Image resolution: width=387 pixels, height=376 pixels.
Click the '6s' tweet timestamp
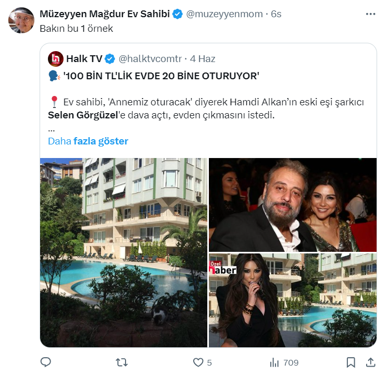pos(276,14)
